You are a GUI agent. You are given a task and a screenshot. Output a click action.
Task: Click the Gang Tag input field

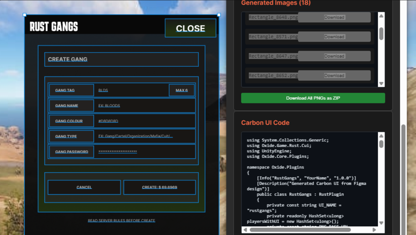(131, 90)
